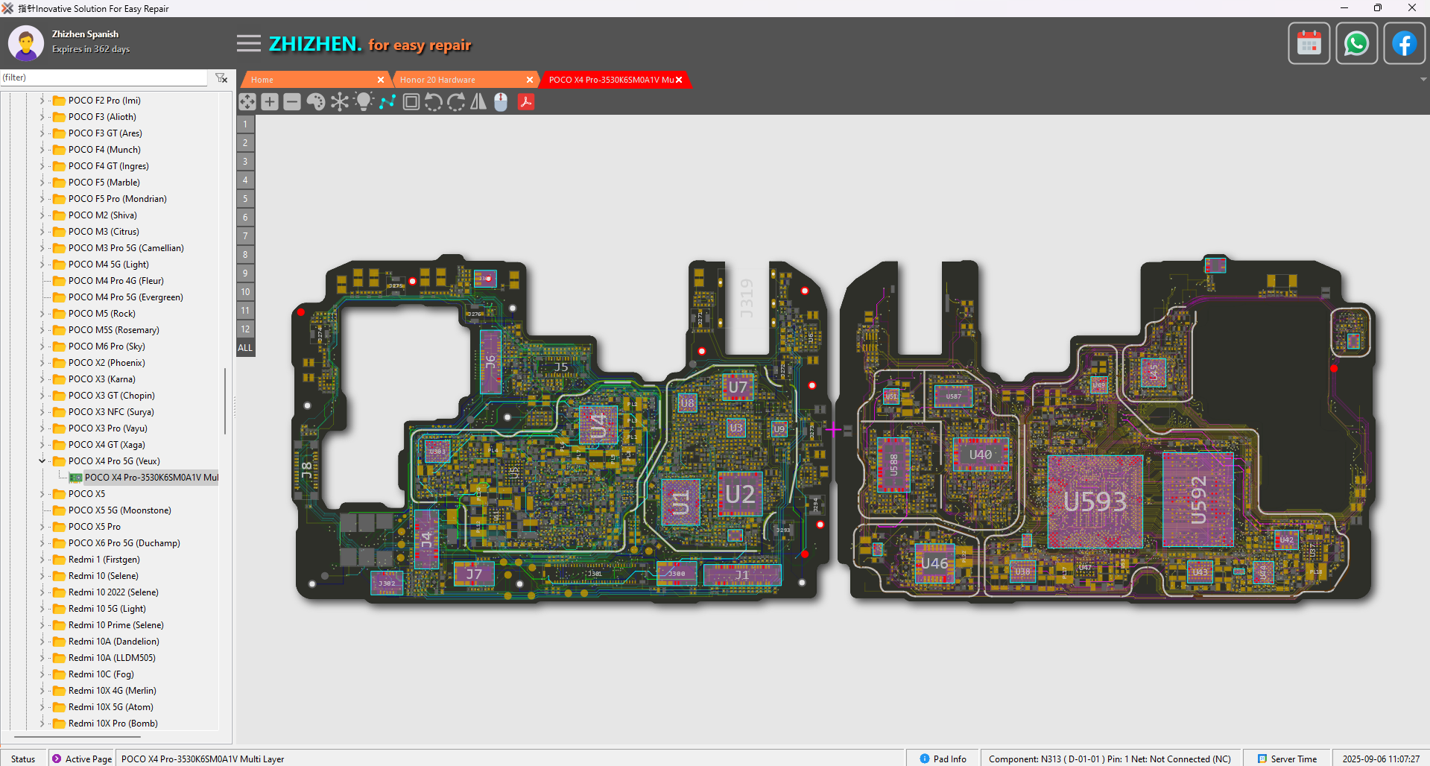Close the Honor 20 Hardware tab
The height and width of the screenshot is (766, 1430).
coord(530,80)
